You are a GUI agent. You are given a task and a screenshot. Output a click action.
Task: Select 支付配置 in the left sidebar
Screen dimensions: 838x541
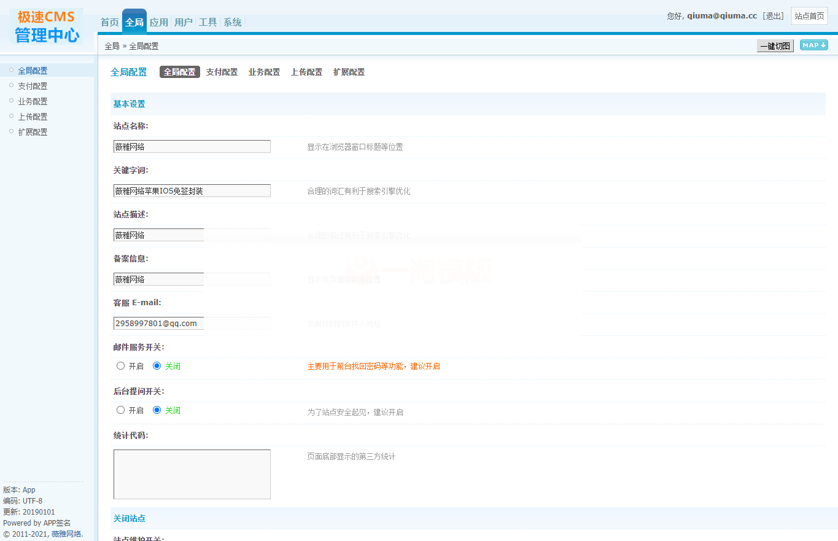click(x=33, y=85)
